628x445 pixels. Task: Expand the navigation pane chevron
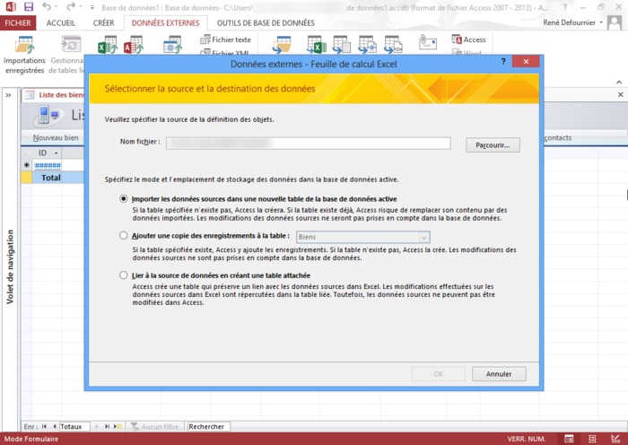(x=8, y=95)
